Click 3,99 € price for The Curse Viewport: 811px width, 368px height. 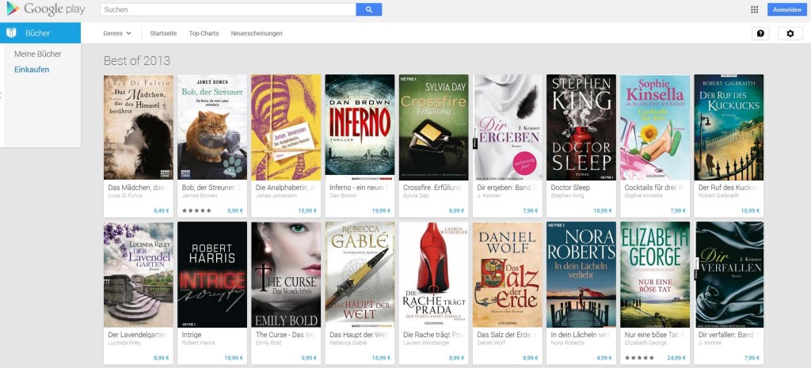(x=309, y=359)
